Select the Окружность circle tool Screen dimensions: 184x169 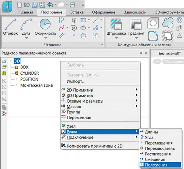(x=45, y=27)
